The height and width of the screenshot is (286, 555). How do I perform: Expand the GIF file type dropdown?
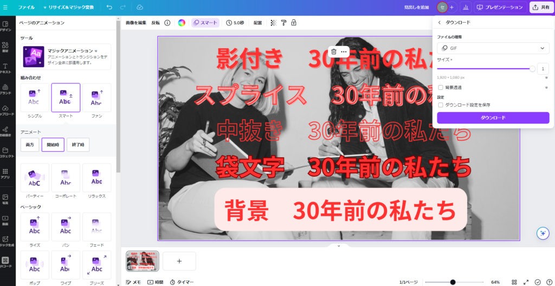coord(493,48)
